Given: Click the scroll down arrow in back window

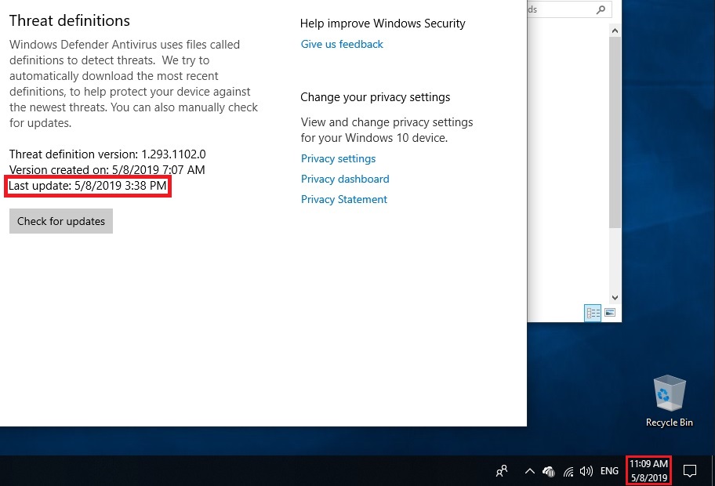Looking at the screenshot, I should click(x=615, y=298).
